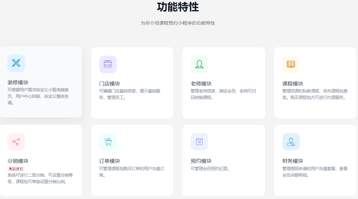
Task: Open the 订单模块 heading
Action: pos(110,161)
